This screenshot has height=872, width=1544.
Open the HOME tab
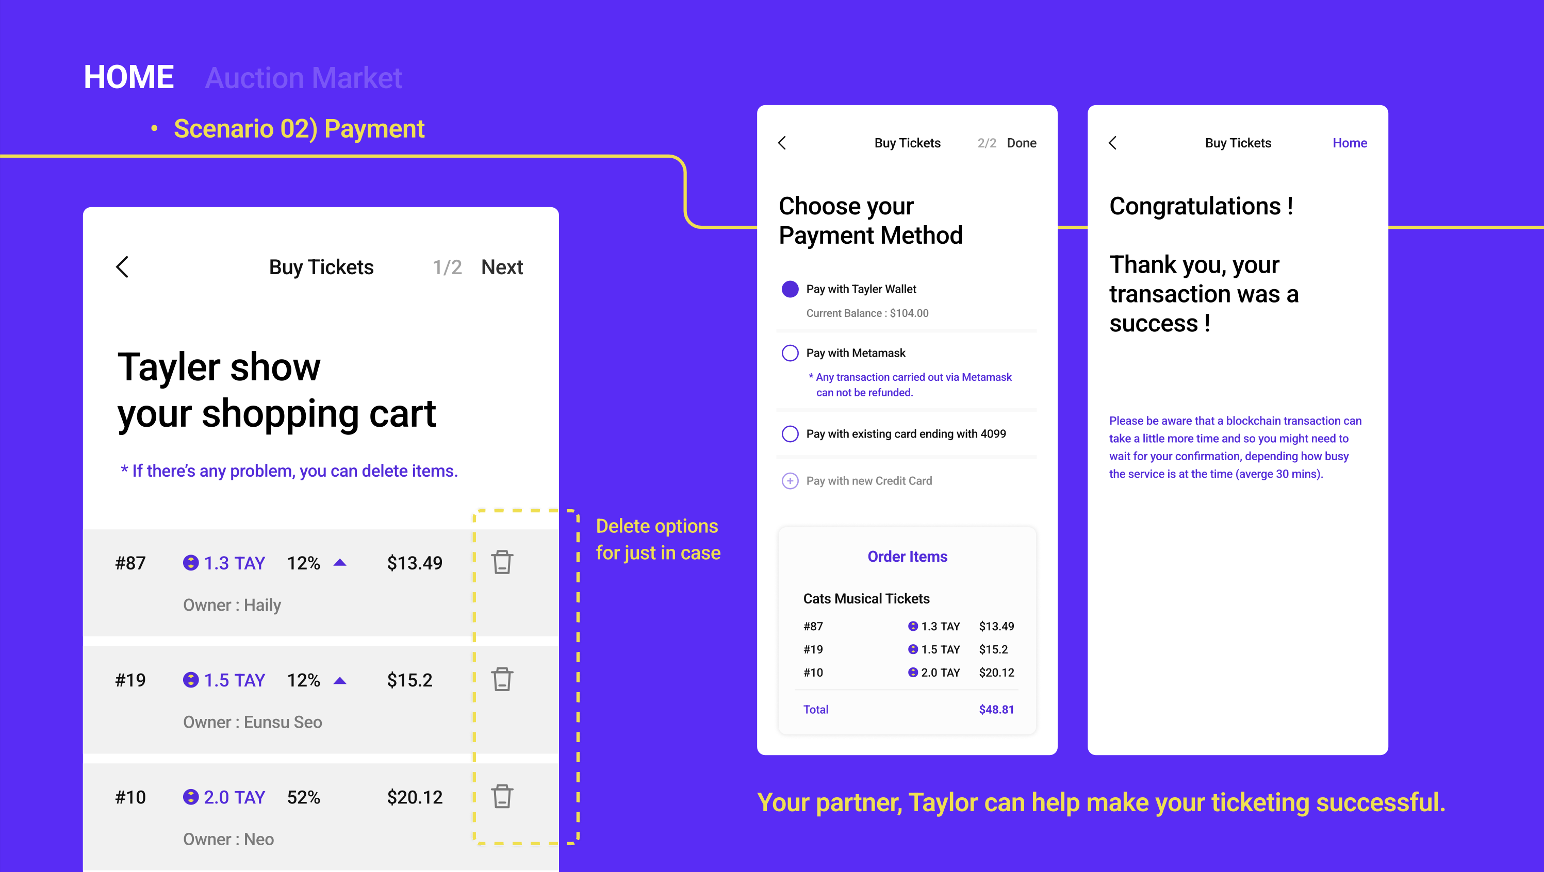pos(129,77)
